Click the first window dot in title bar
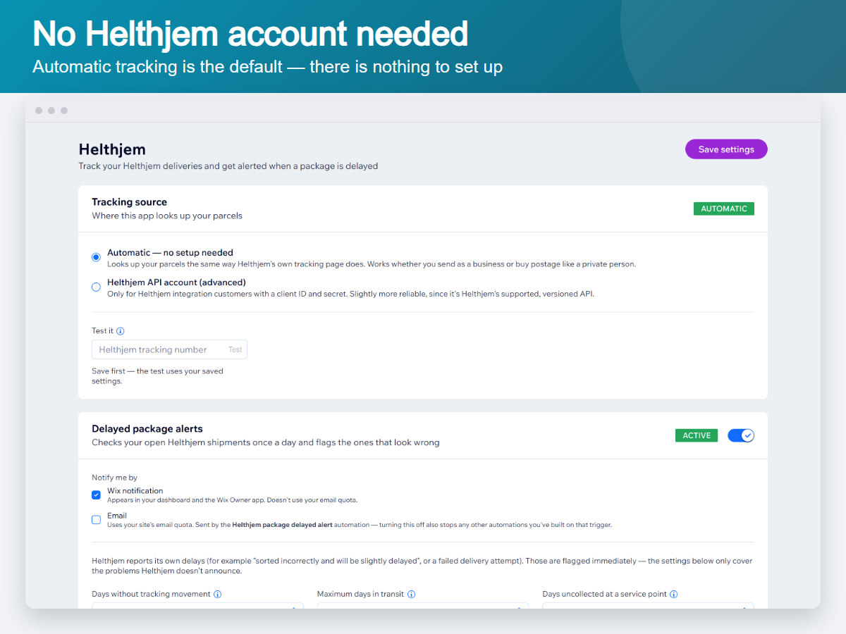 click(39, 111)
